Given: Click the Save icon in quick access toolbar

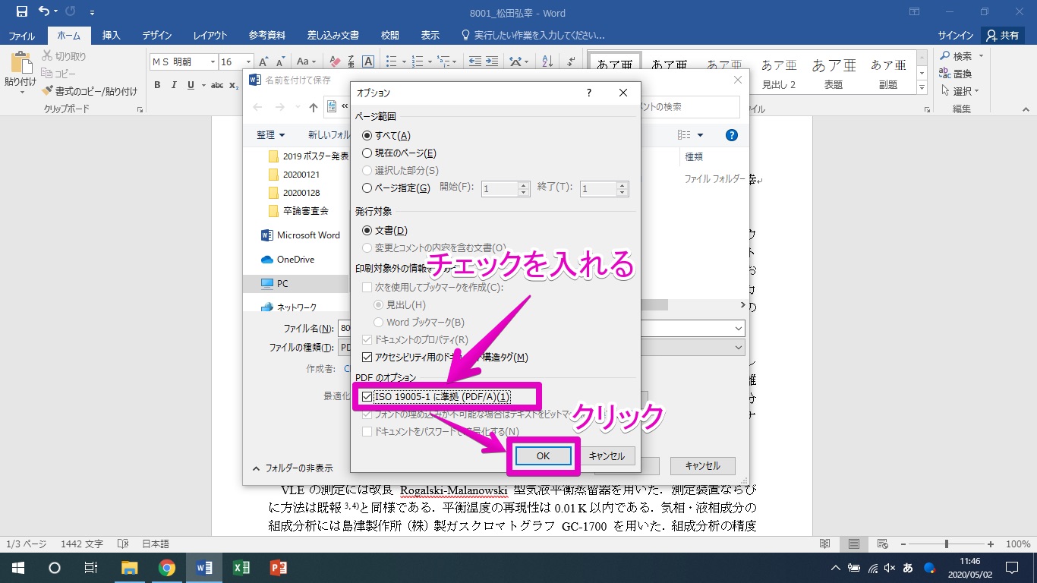Looking at the screenshot, I should [x=21, y=11].
